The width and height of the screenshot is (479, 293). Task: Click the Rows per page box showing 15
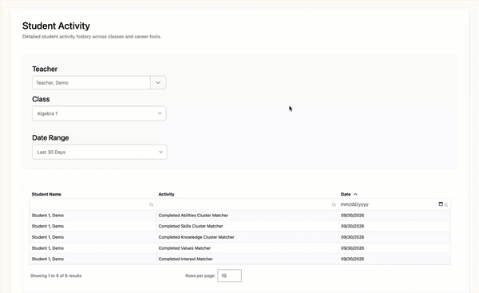coord(229,275)
